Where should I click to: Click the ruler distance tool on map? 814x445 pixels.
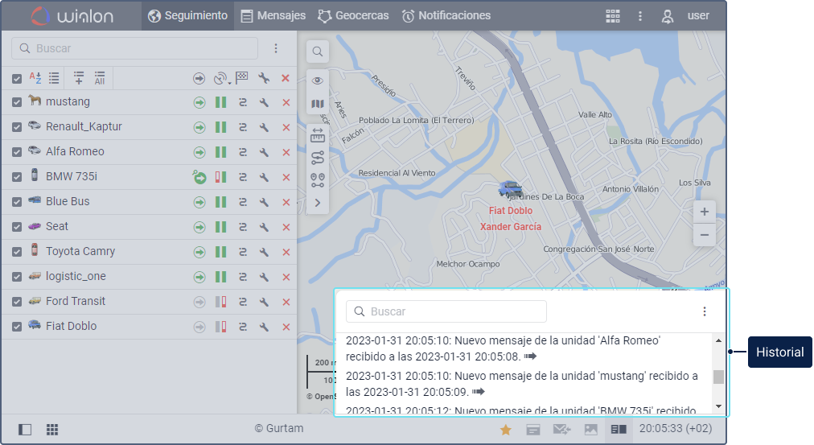click(318, 134)
